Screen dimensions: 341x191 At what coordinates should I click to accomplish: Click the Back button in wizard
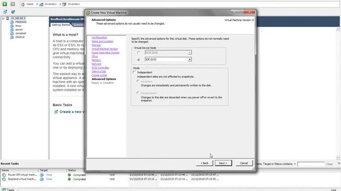205,163
